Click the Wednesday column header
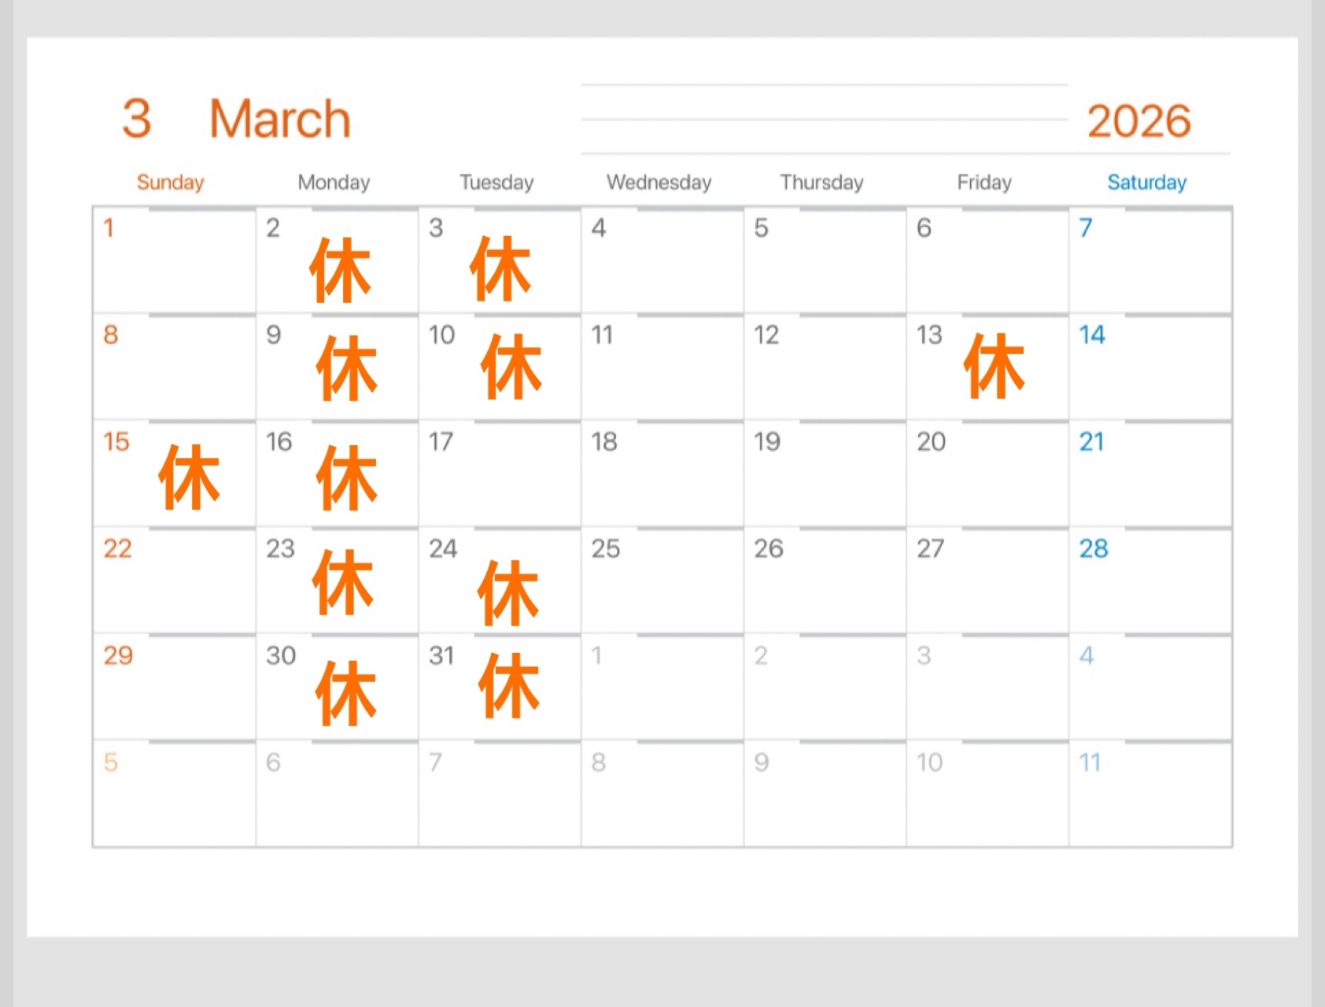Image resolution: width=1325 pixels, height=1007 pixels. (659, 183)
